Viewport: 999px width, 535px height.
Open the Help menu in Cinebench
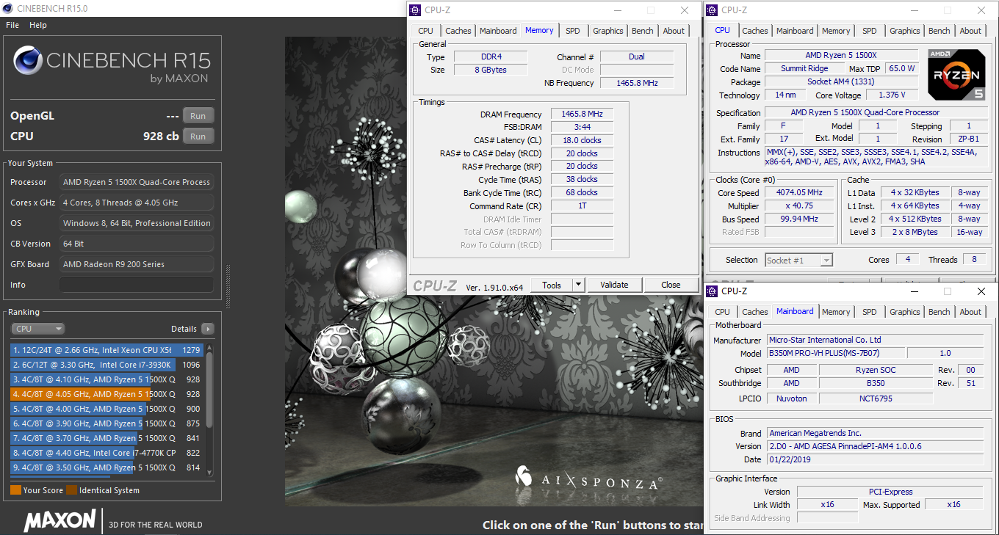[38, 25]
